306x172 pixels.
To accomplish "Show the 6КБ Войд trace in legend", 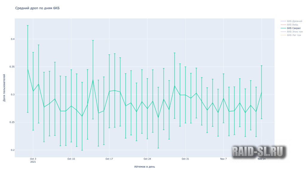I will (x=293, y=25).
